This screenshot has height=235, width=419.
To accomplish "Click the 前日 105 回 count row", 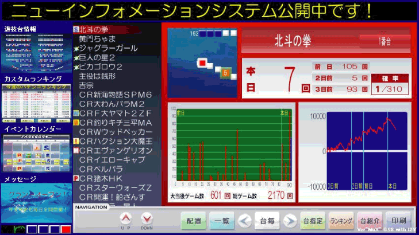I will click(x=341, y=66).
